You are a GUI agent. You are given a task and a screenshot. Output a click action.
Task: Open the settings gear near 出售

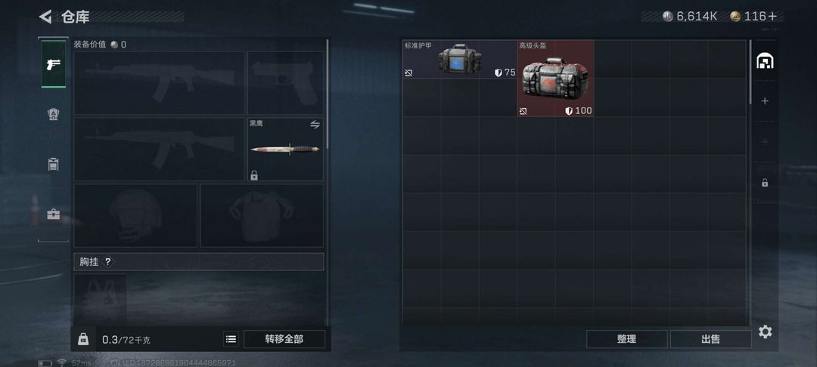pyautogui.click(x=765, y=332)
